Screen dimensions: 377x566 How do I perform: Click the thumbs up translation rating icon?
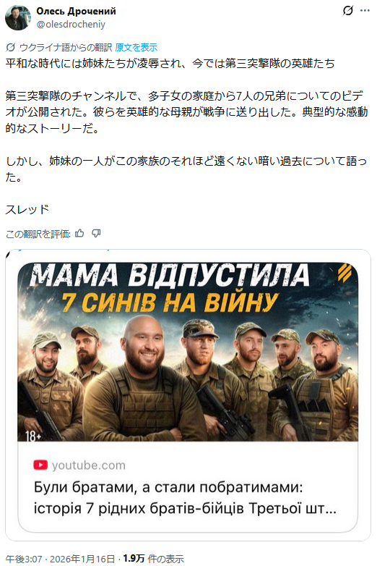coord(79,234)
